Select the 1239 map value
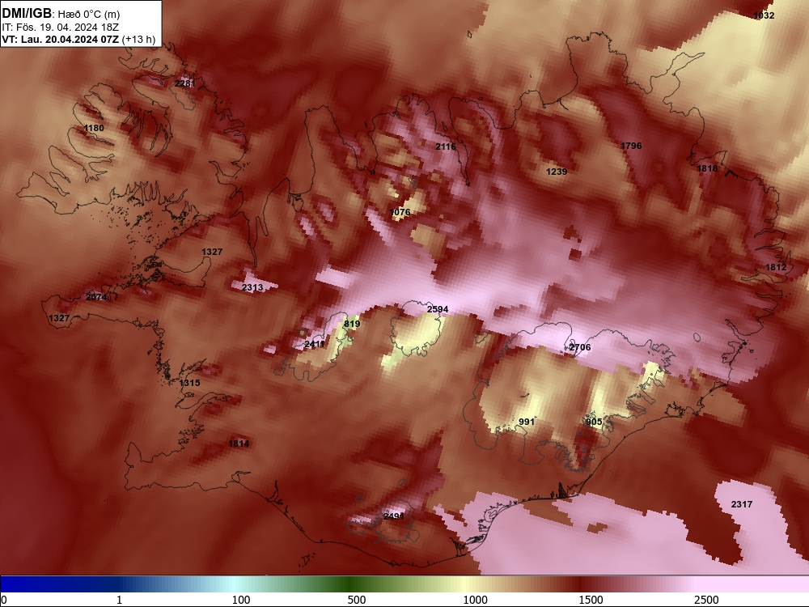Image resolution: width=809 pixels, height=607 pixels. pyautogui.click(x=557, y=172)
